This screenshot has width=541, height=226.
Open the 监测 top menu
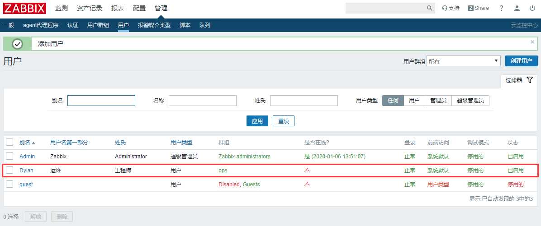[62, 8]
